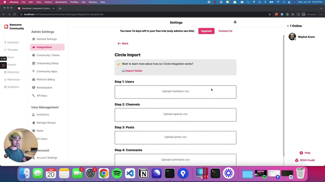
Task: Go Back to integrations list
Action: pyautogui.click(x=123, y=43)
